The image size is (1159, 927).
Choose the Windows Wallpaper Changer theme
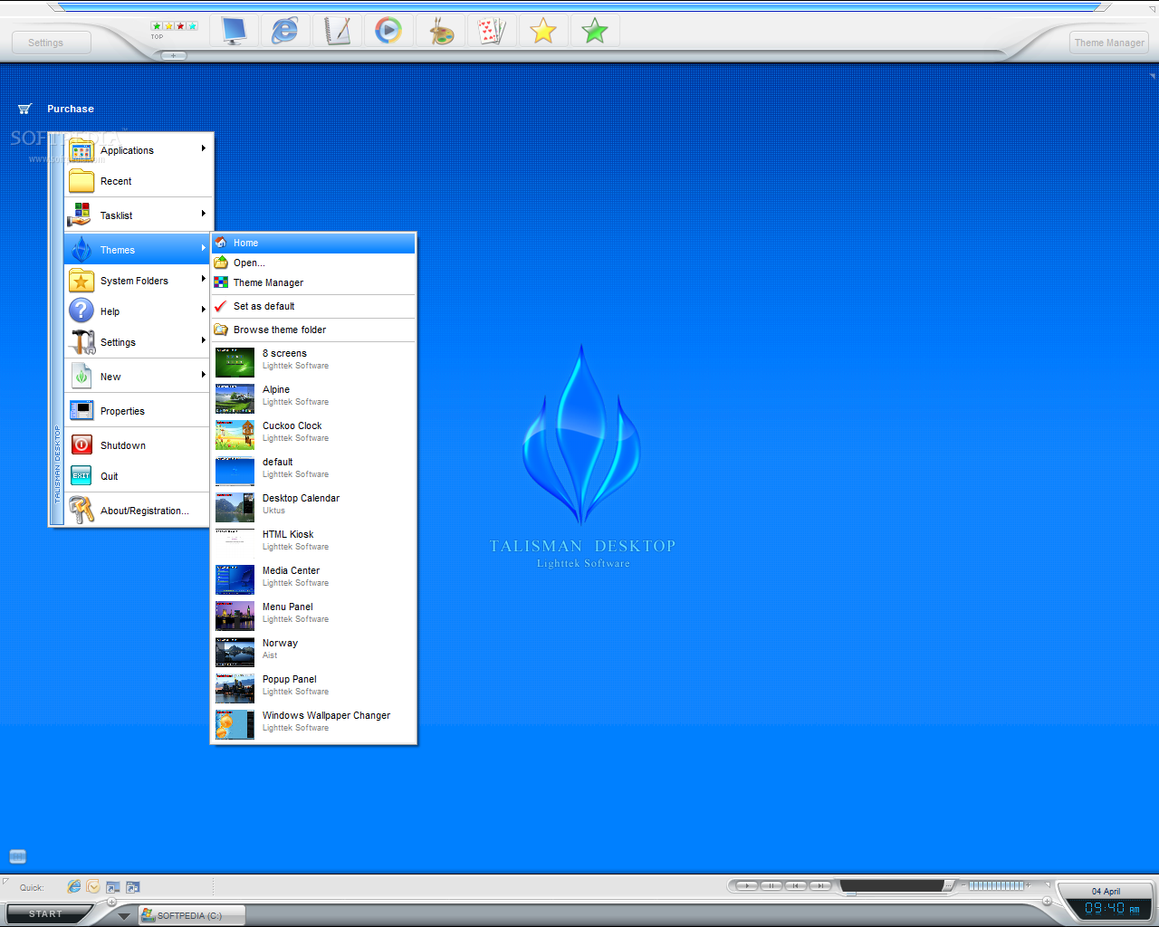coord(313,724)
